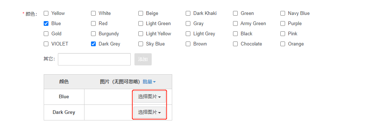The height and width of the screenshot is (131, 379).
Task: Open 选择图片 dropdown for Blue row
Action: pyautogui.click(x=150, y=97)
